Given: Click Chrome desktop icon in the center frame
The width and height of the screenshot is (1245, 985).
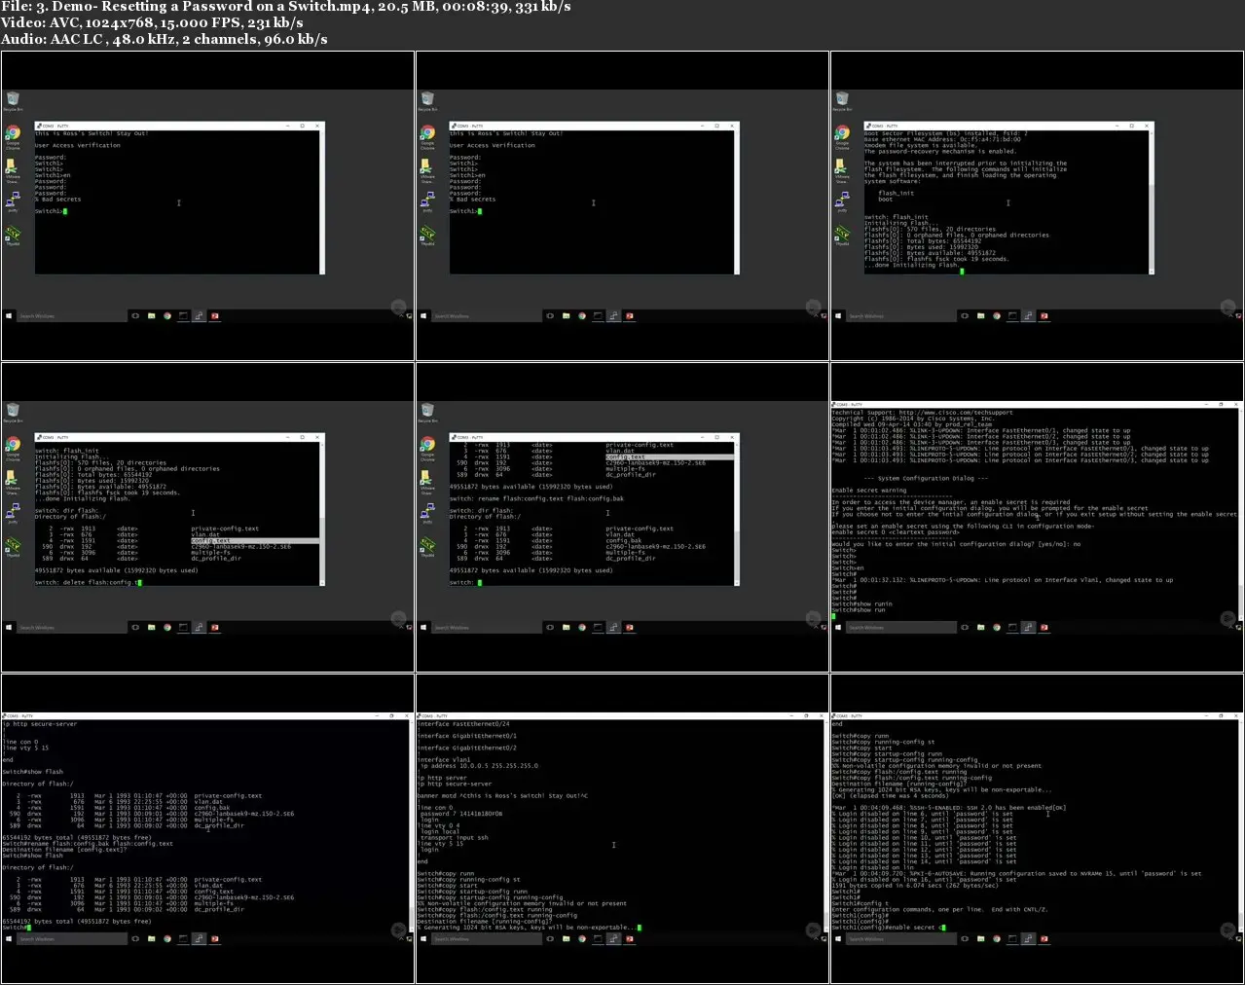Looking at the screenshot, I should (x=427, y=447).
